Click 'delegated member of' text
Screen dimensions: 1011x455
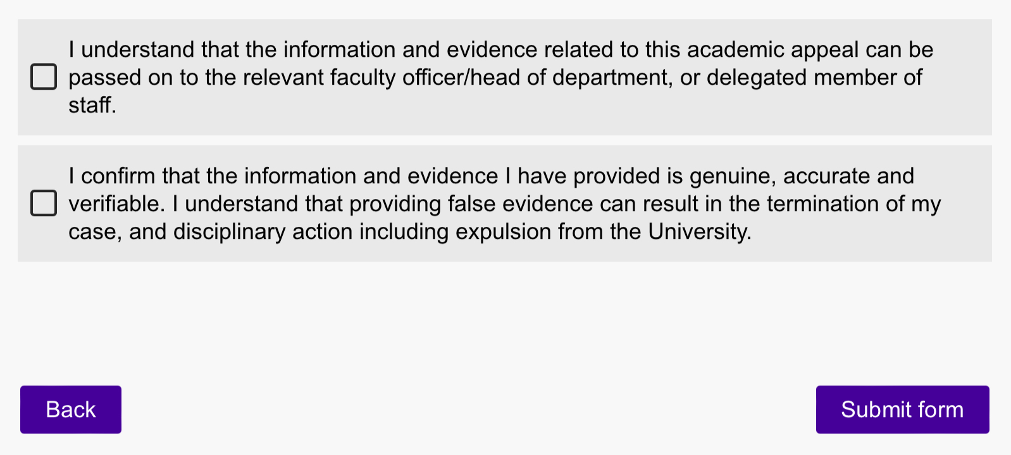pos(814,78)
